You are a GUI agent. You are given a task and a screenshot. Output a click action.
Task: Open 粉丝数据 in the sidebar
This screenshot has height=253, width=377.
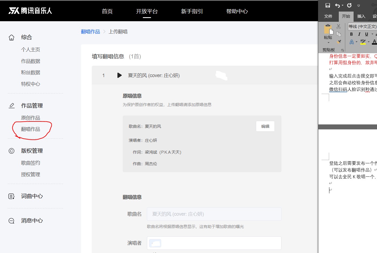(31, 73)
